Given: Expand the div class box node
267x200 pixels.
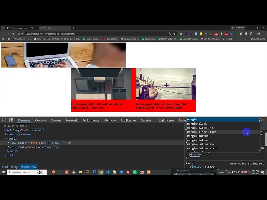Looking at the screenshot, I should point(8,147).
